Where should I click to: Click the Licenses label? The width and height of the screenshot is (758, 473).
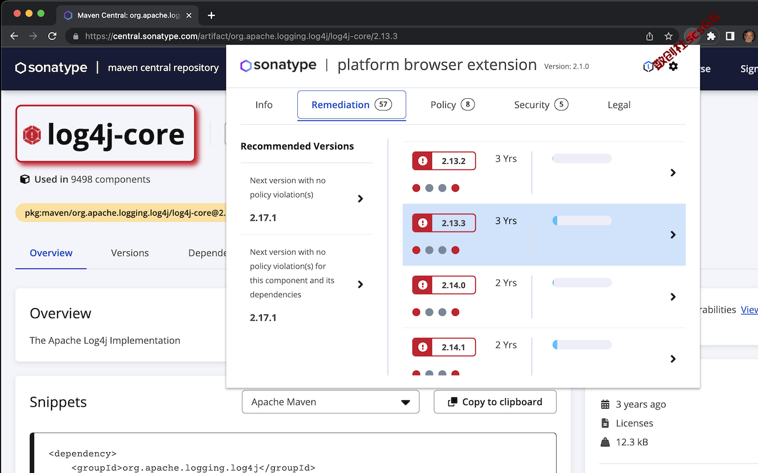coord(634,423)
